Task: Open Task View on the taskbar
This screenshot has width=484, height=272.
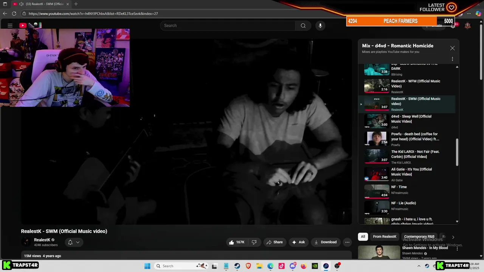Action: [214, 266]
